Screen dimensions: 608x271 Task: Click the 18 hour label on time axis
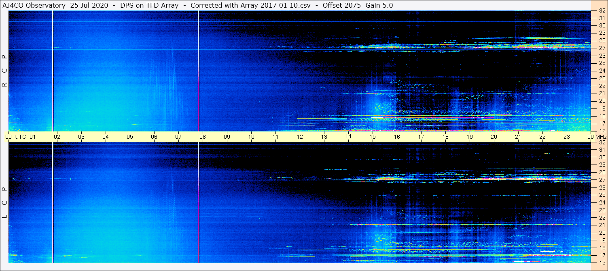click(445, 137)
